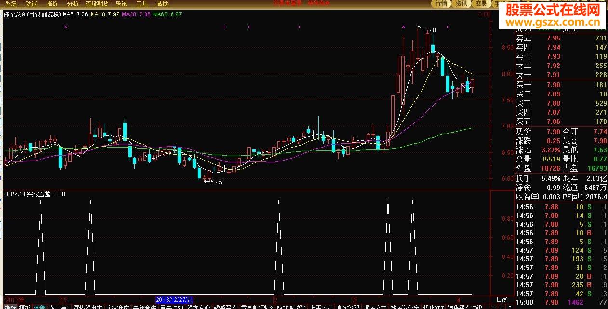Click the plus zoom button below 日线
The image size is (608, 309).
pos(493,307)
